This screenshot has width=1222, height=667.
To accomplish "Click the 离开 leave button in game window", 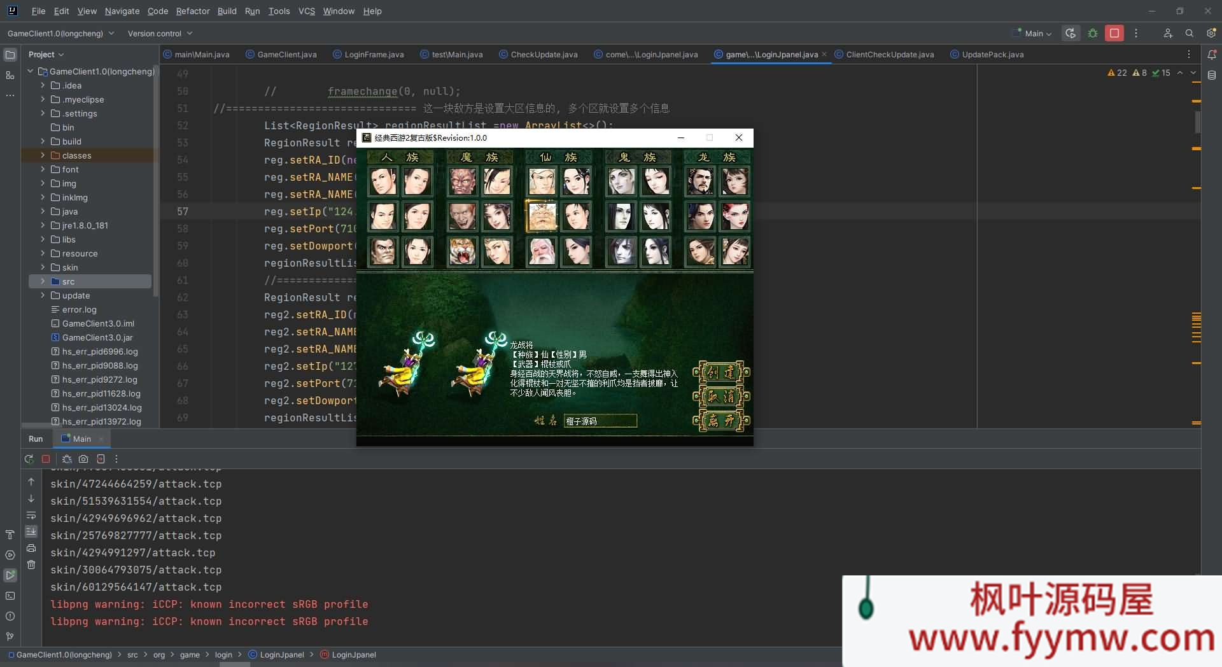I will (x=721, y=421).
